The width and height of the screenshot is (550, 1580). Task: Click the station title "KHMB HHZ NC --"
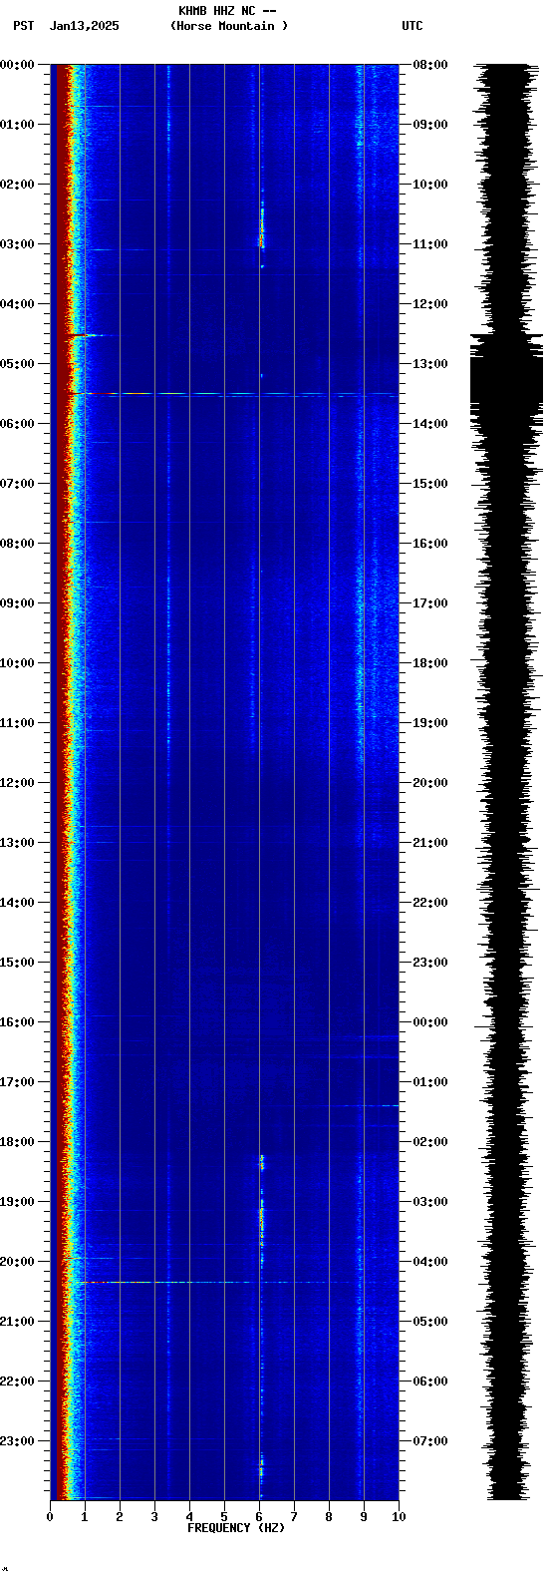point(227,11)
